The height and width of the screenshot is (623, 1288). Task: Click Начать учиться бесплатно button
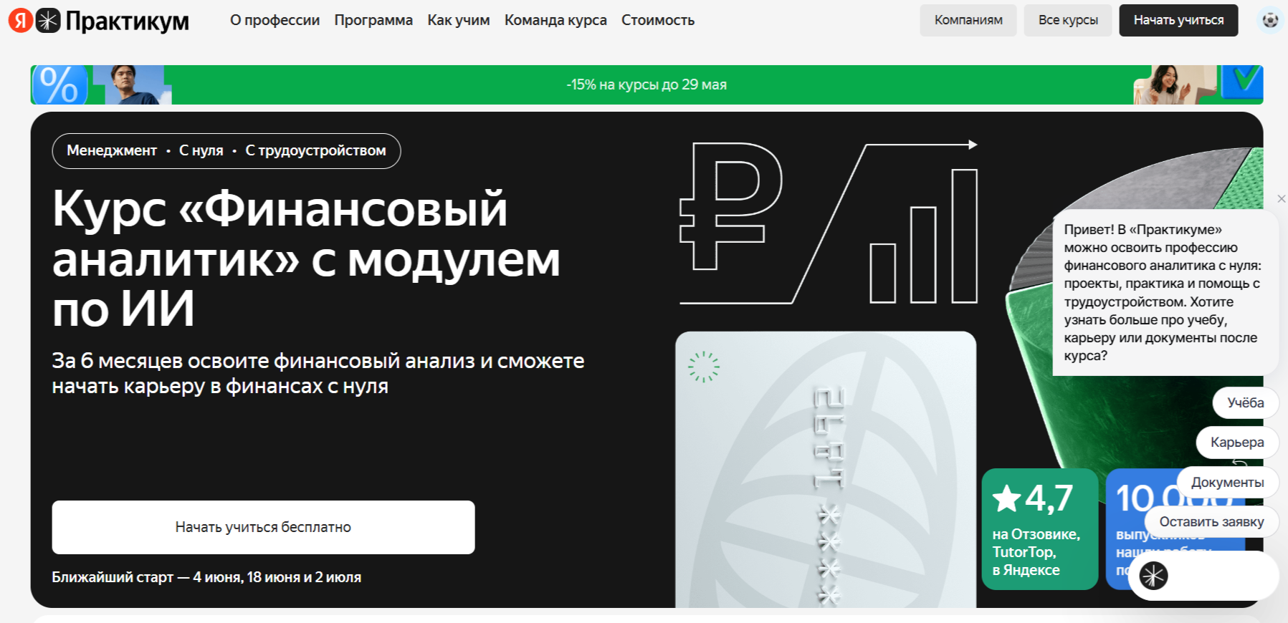click(x=263, y=527)
